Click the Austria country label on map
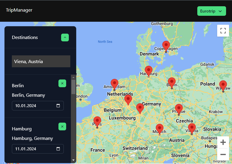This screenshot has height=164, width=232. 177,140
